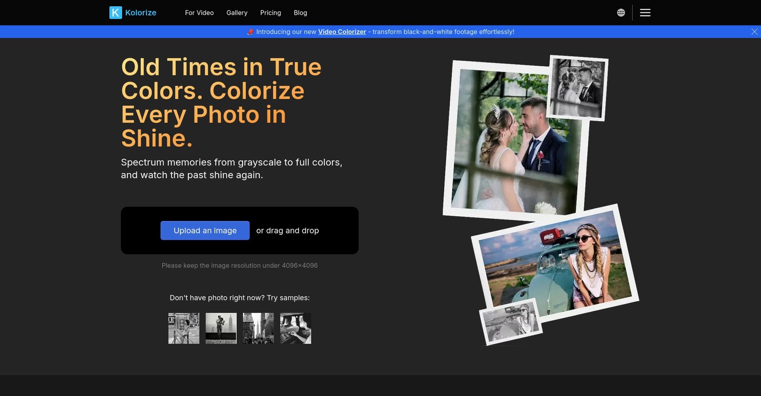Click the Kolorize K logo icon
The width and height of the screenshot is (761, 396).
(x=116, y=13)
